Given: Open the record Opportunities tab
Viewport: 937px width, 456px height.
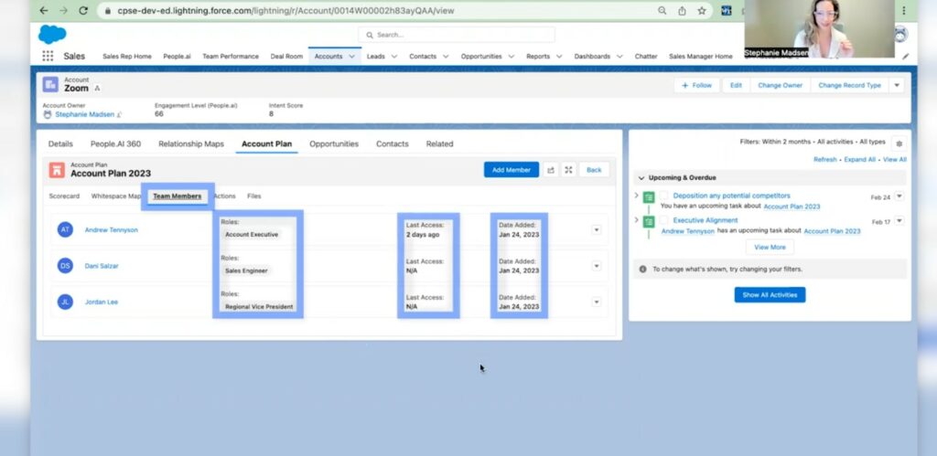Looking at the screenshot, I should point(334,143).
